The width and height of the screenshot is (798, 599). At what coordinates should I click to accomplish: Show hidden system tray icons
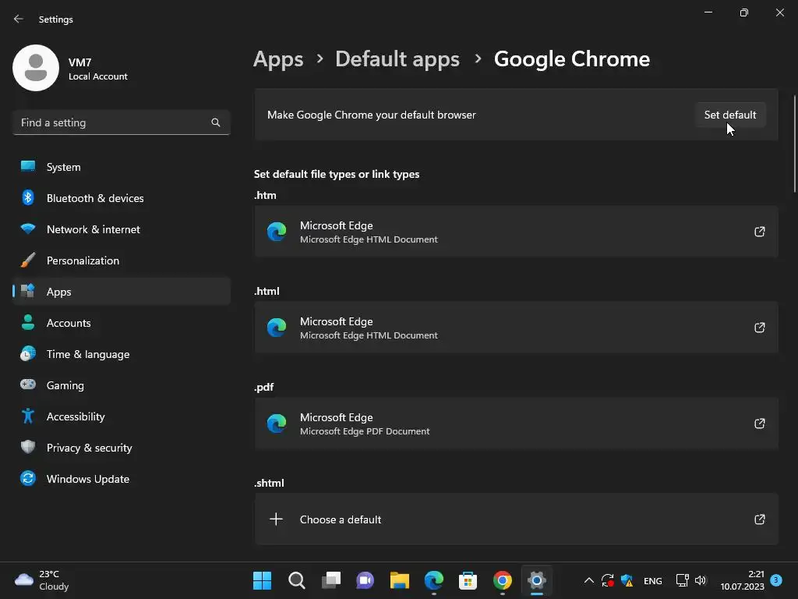[589, 580]
